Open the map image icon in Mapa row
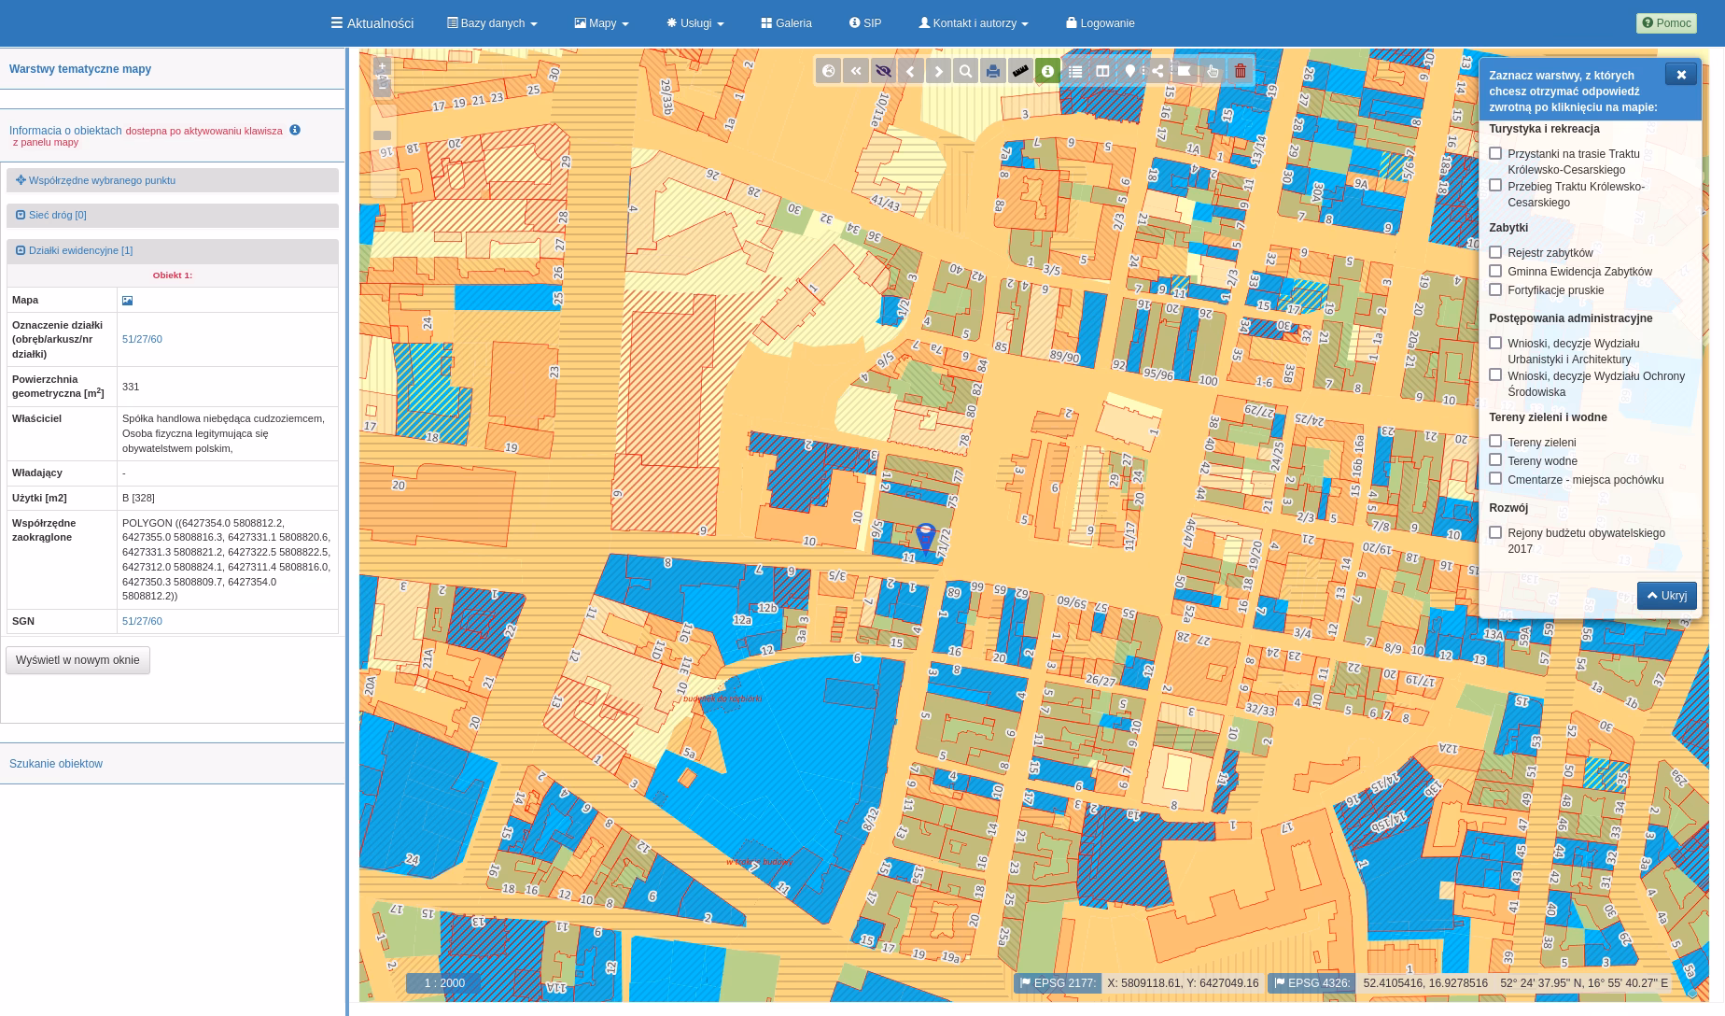The width and height of the screenshot is (1725, 1016). 128,301
